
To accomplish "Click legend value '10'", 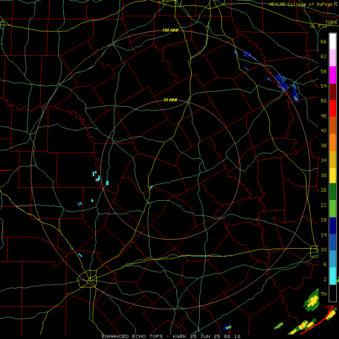I will tap(324, 249).
